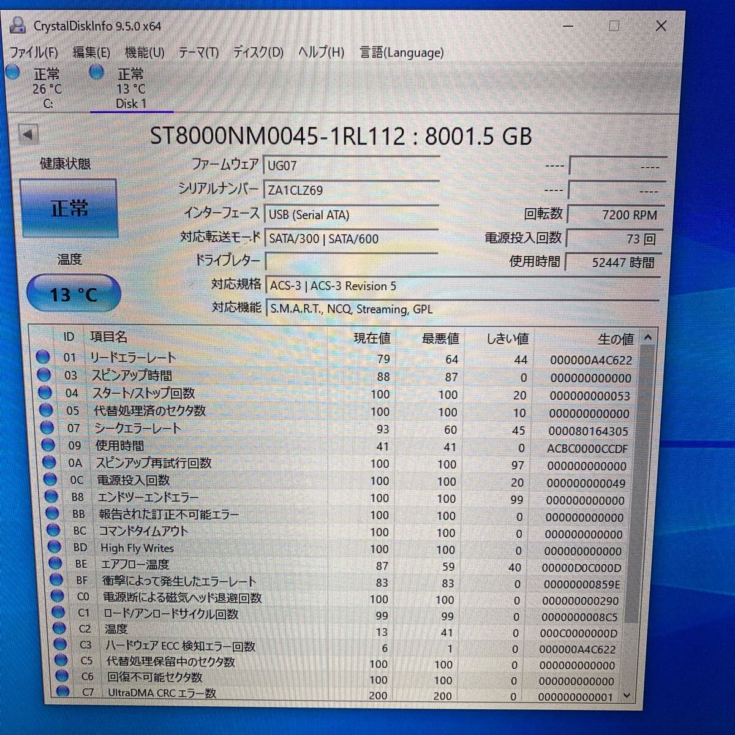Viewport: 735px width, 735px height.
Task: Open the ファイル(F) menu
Action: tap(34, 53)
